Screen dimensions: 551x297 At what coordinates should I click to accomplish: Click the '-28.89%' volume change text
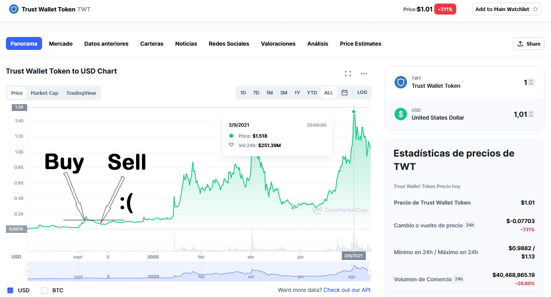pyautogui.click(x=524, y=283)
